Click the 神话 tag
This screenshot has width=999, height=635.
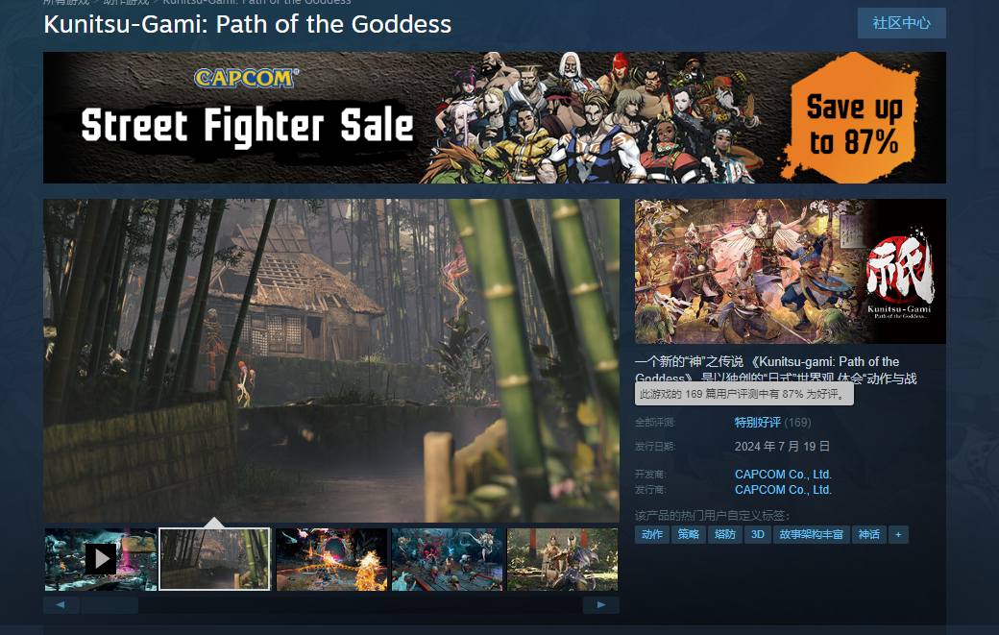[869, 535]
